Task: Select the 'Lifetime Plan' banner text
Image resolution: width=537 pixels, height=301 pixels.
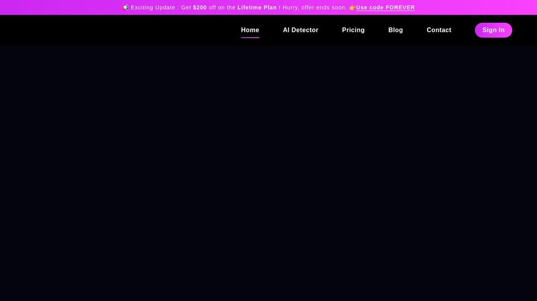Action: [257, 8]
